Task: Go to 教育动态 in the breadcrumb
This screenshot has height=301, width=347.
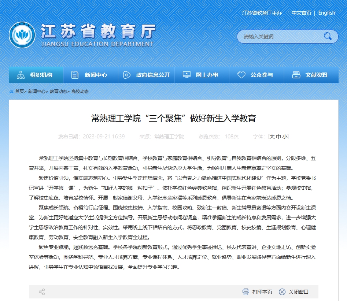Action: point(58,91)
